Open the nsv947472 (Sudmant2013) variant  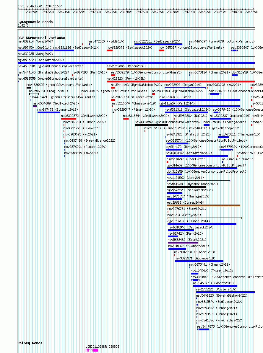coord(58,110)
